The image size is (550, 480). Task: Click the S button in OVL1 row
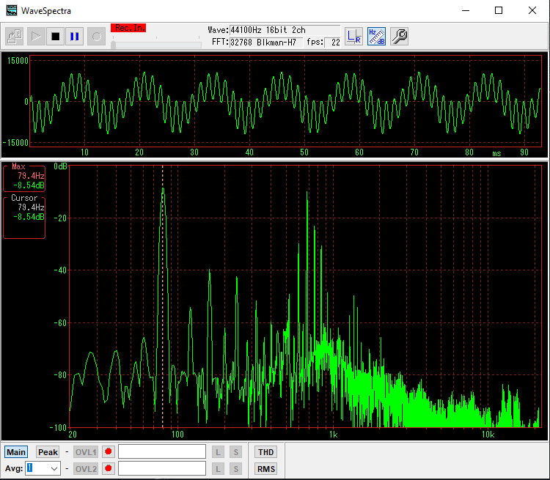pyautogui.click(x=235, y=452)
